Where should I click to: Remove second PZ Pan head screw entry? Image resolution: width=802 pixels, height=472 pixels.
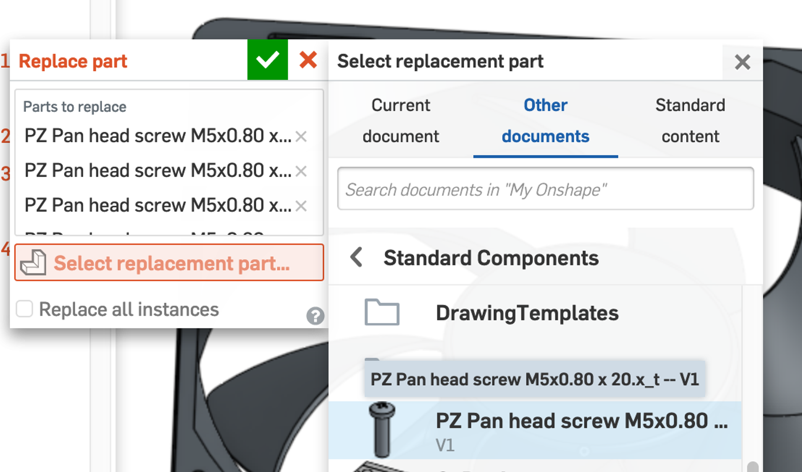click(301, 171)
